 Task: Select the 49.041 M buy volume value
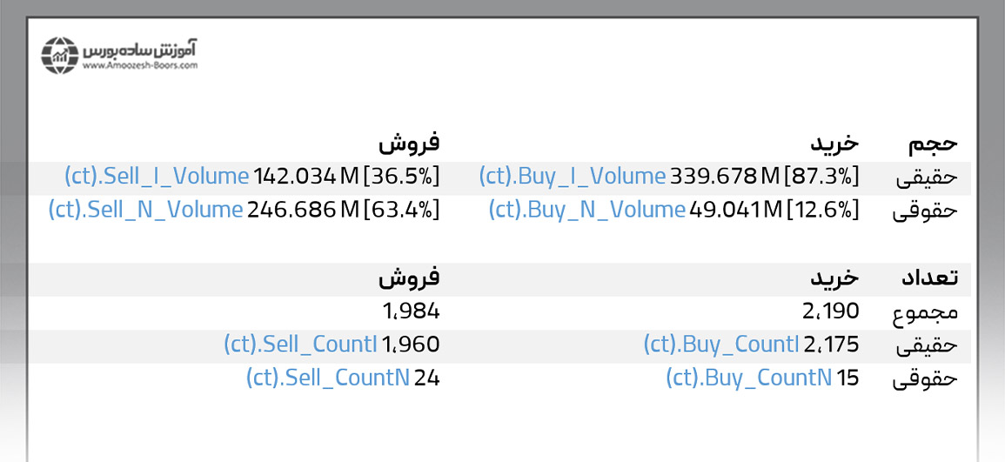(x=734, y=210)
